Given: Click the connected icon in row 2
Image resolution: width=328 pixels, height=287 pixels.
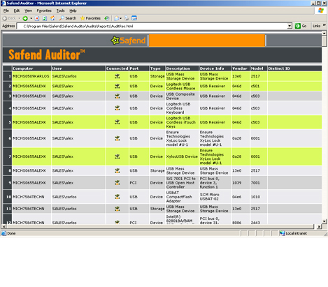Looking at the screenshot, I should (x=117, y=86).
